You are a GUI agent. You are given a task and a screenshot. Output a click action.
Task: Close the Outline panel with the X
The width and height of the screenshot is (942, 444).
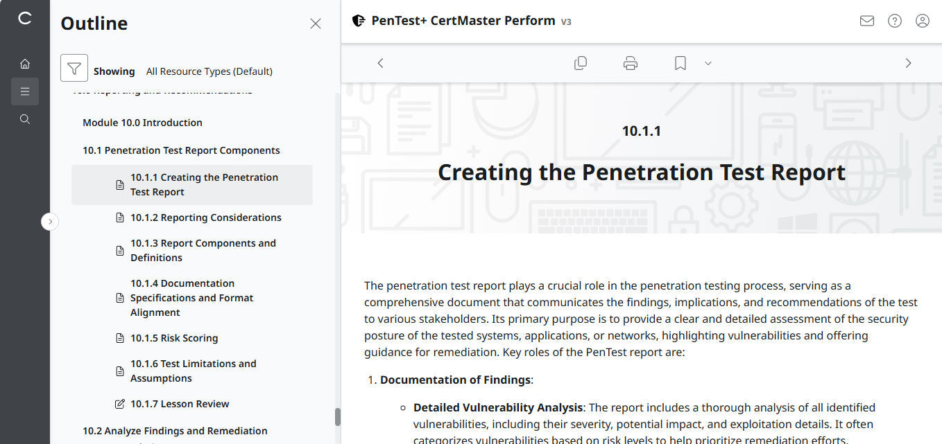tap(316, 23)
